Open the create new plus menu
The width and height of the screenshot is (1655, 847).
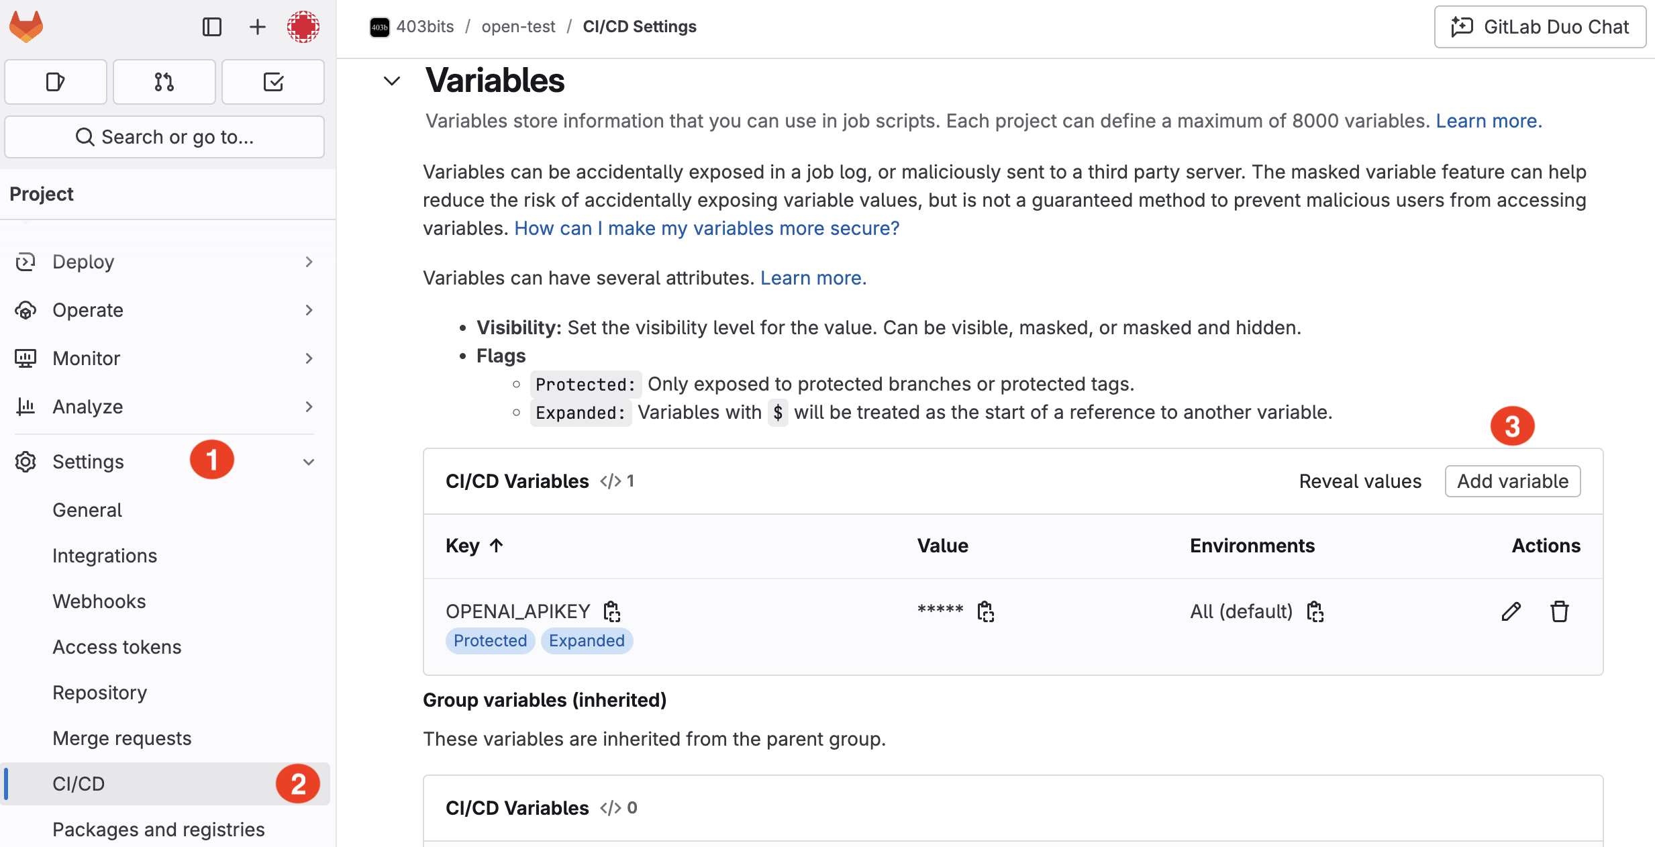(x=258, y=27)
